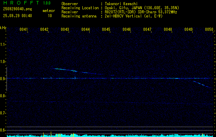Click the kHz axis unit label
Screen dimensions: 216x137
3,28
